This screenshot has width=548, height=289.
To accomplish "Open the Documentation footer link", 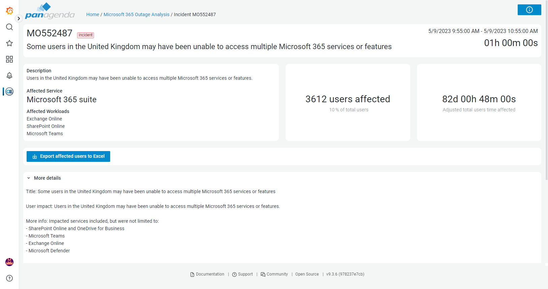I will (207, 274).
